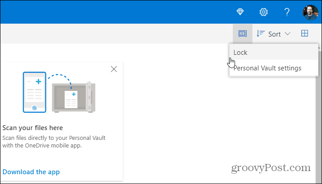322x184 pixels.
Task: Open the Premium diamond icon
Action: point(240,12)
